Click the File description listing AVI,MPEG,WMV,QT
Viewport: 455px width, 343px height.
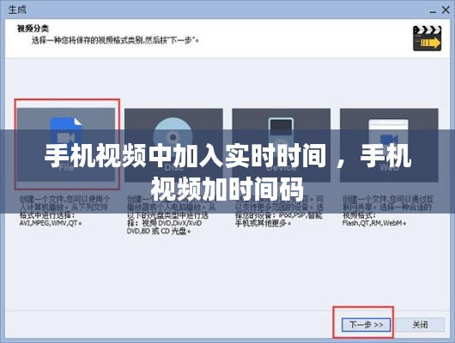click(x=64, y=211)
